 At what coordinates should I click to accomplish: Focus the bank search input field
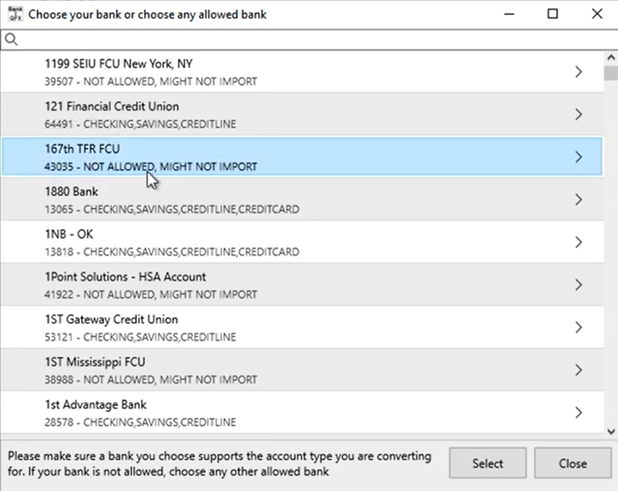coord(309,39)
